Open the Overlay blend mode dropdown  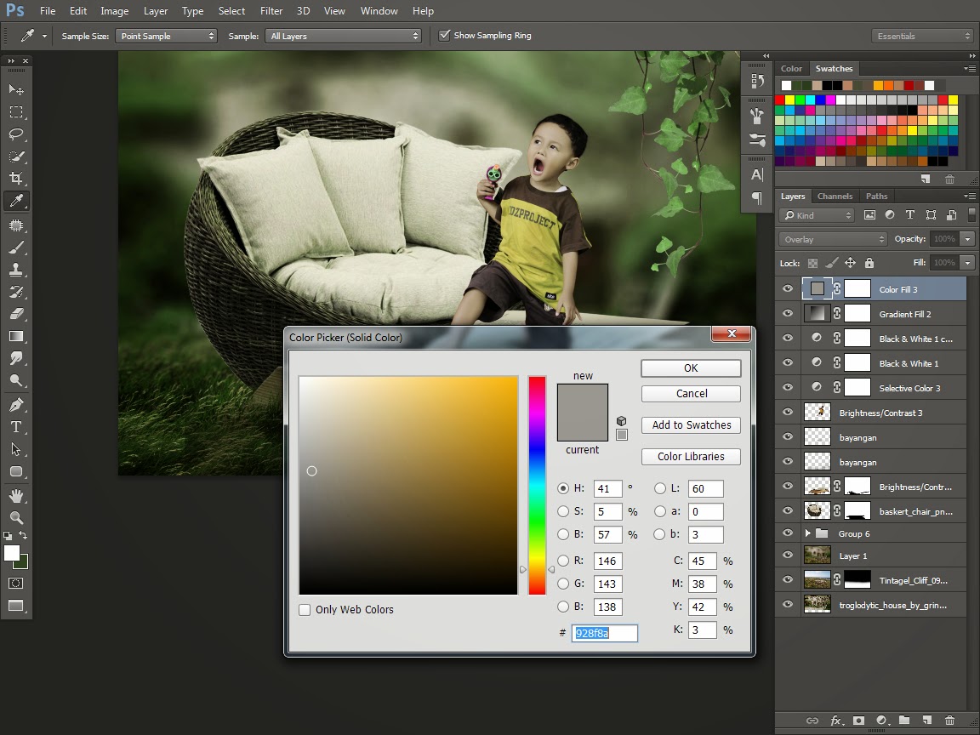click(x=833, y=239)
